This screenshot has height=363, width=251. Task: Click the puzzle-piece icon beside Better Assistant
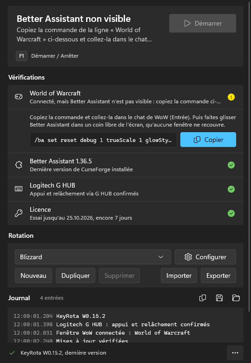[19, 165]
